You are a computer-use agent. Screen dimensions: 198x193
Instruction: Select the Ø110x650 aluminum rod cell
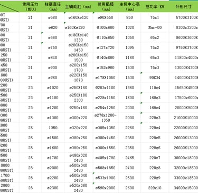(x=106, y=37)
